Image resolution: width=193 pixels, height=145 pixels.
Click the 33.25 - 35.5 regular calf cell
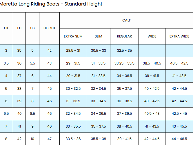(x=124, y=63)
